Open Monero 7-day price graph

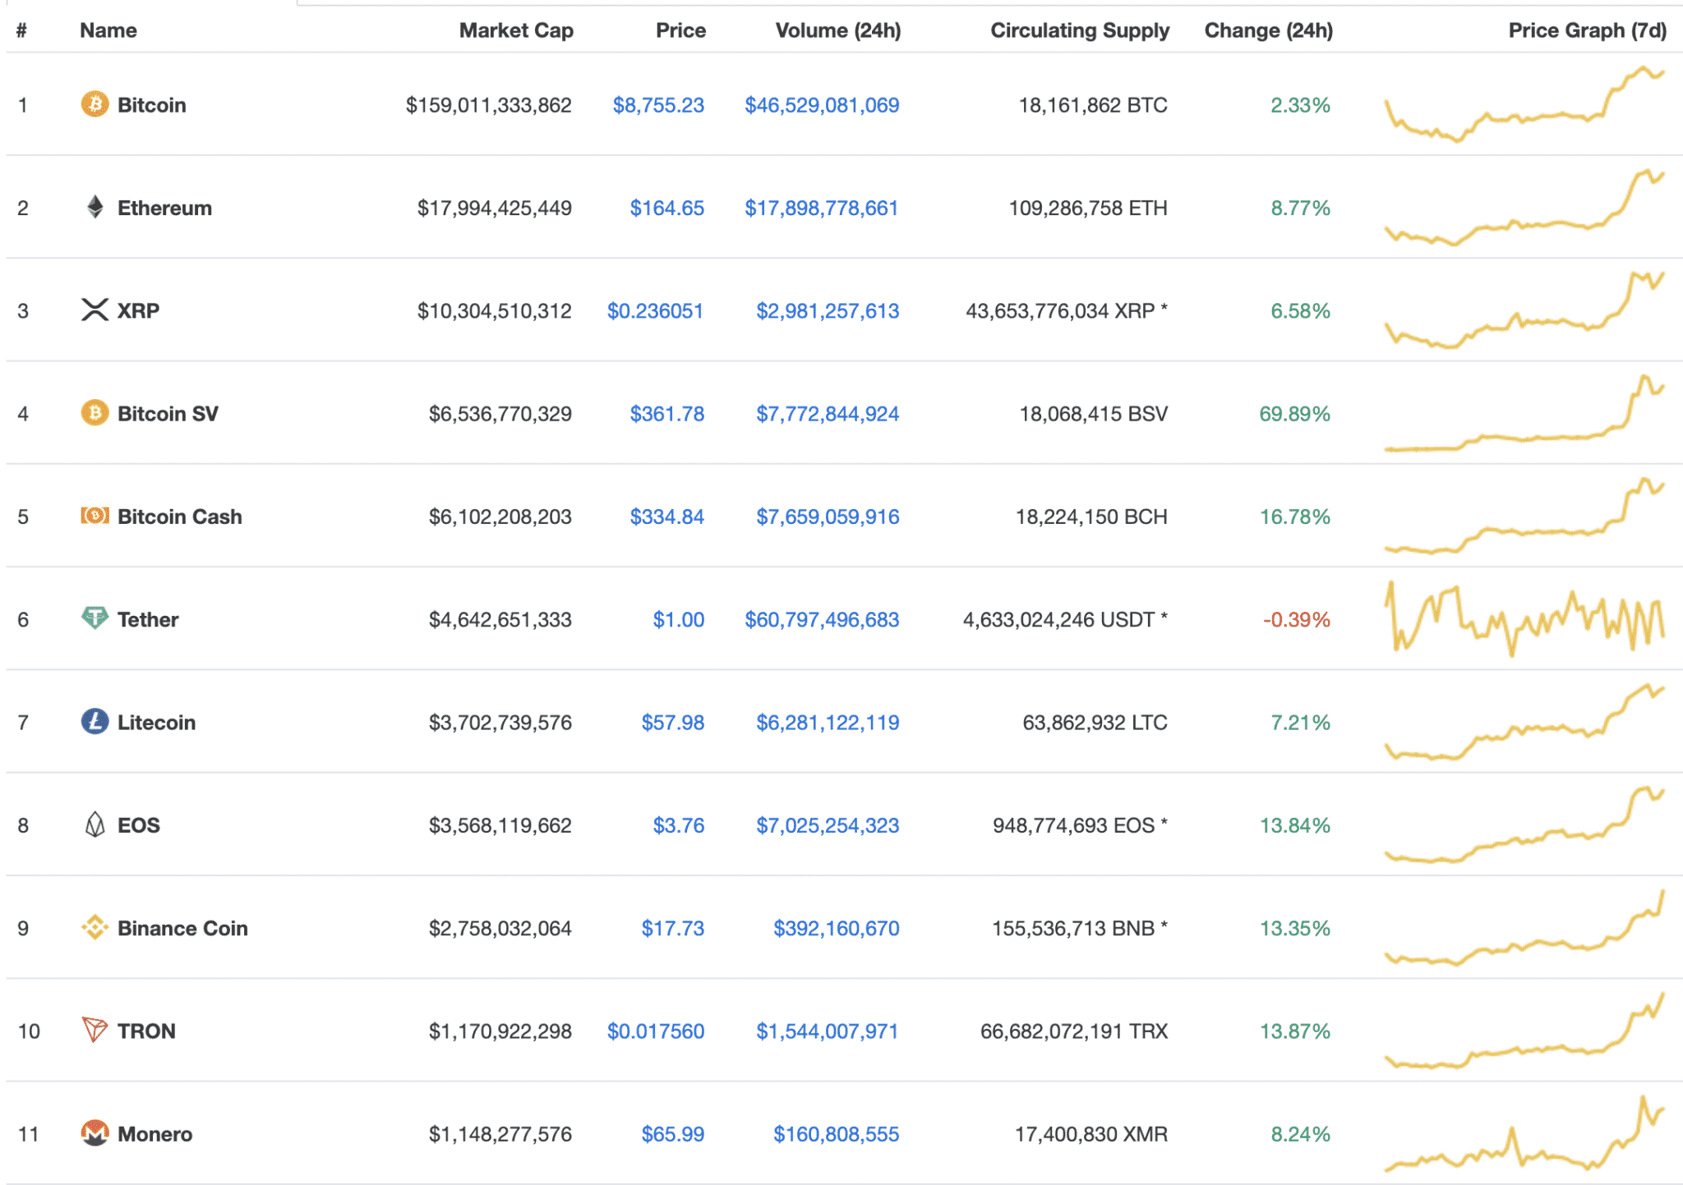click(x=1524, y=1133)
